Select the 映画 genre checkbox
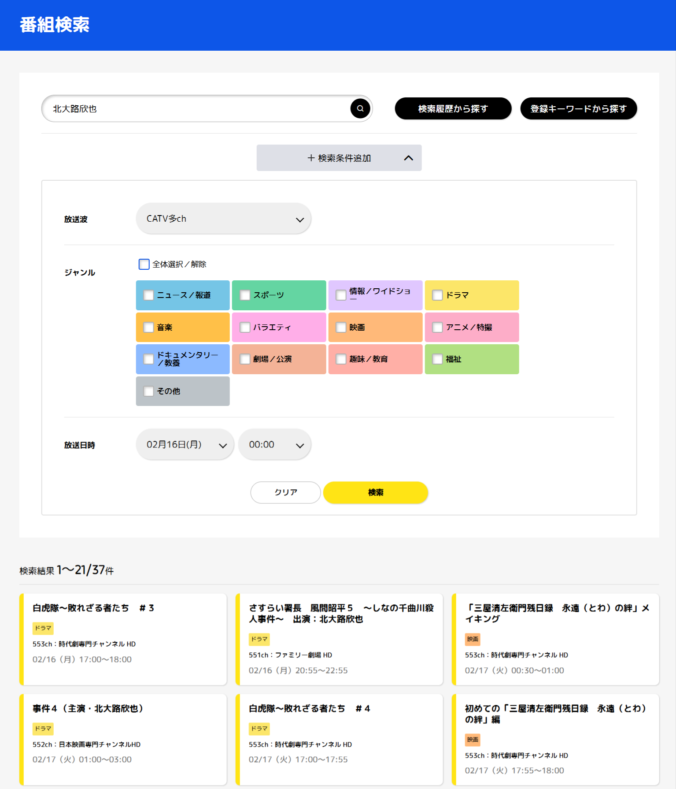Screen dimensions: 676x789 tap(341, 328)
